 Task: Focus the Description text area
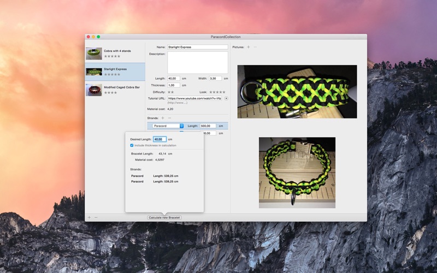pyautogui.click(x=198, y=63)
